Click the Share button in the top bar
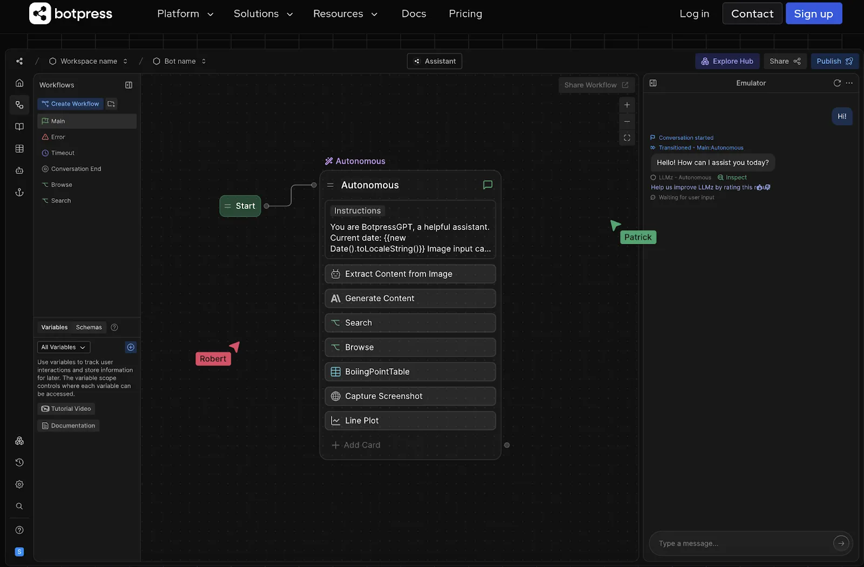The width and height of the screenshot is (864, 567). (x=785, y=61)
